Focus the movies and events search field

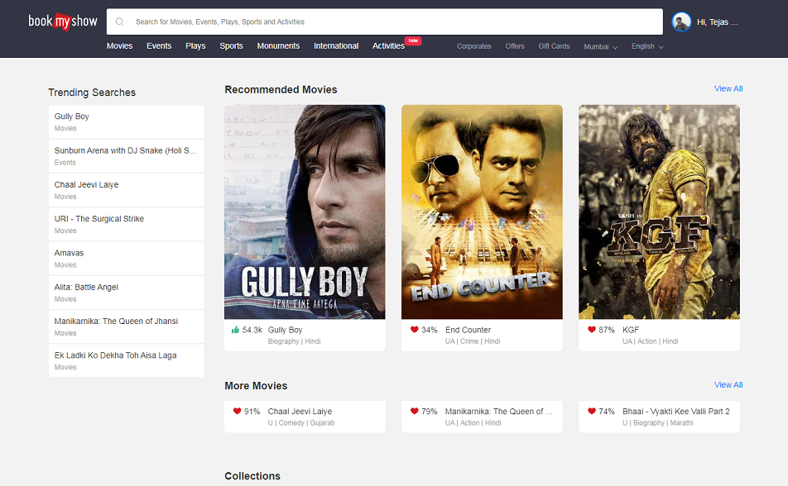(x=389, y=22)
